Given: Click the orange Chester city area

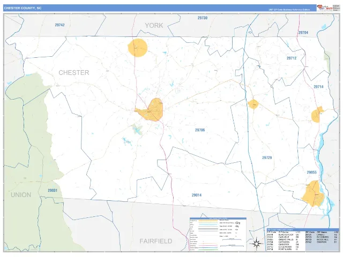Looking at the screenshot, I should [151, 110].
